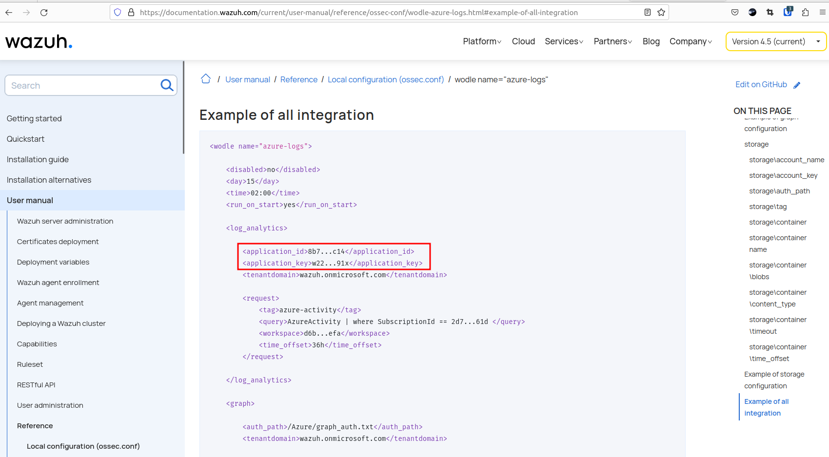
Task: Select the User manual sidebar entry
Action: pyautogui.click(x=30, y=200)
